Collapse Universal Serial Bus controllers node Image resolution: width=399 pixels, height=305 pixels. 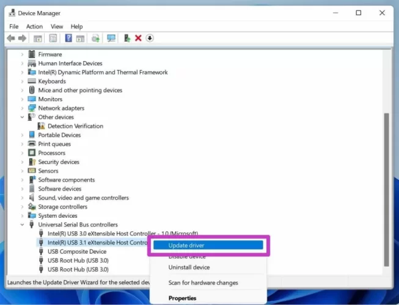click(x=23, y=224)
